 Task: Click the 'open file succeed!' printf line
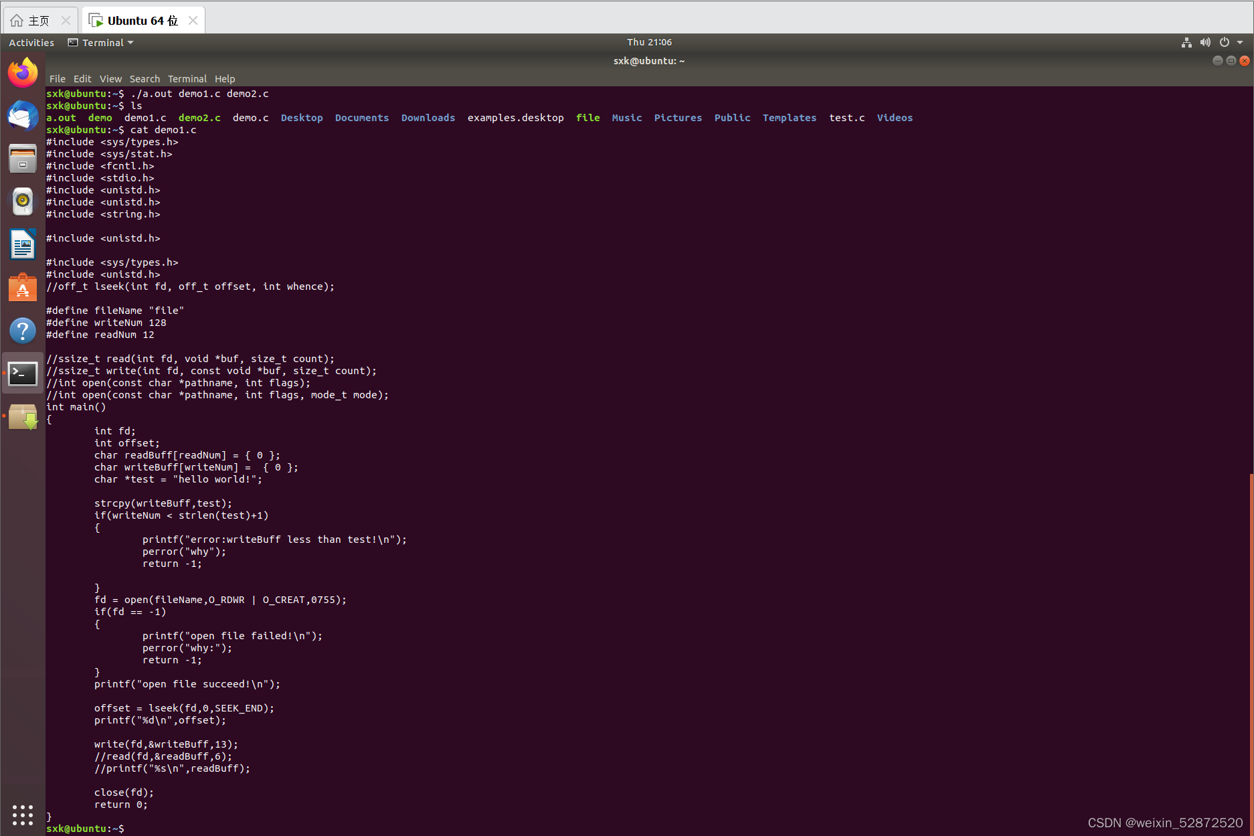click(187, 684)
